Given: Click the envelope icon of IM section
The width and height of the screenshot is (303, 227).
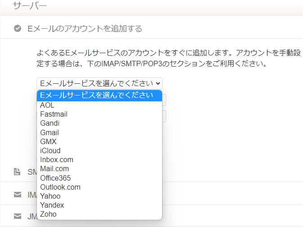Looking at the screenshot, I should (18, 195).
